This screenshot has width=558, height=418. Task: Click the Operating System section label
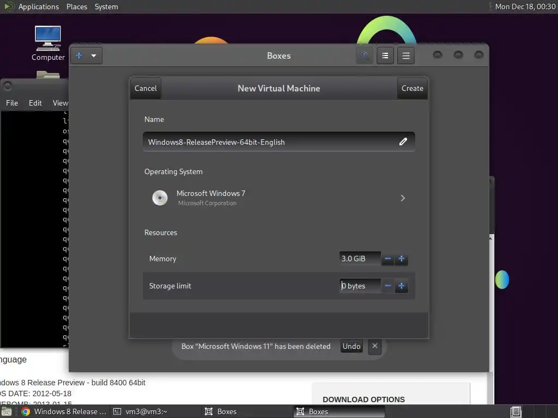click(173, 171)
